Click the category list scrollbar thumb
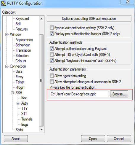Viewport: 135px width, 145px height. pos(41,80)
